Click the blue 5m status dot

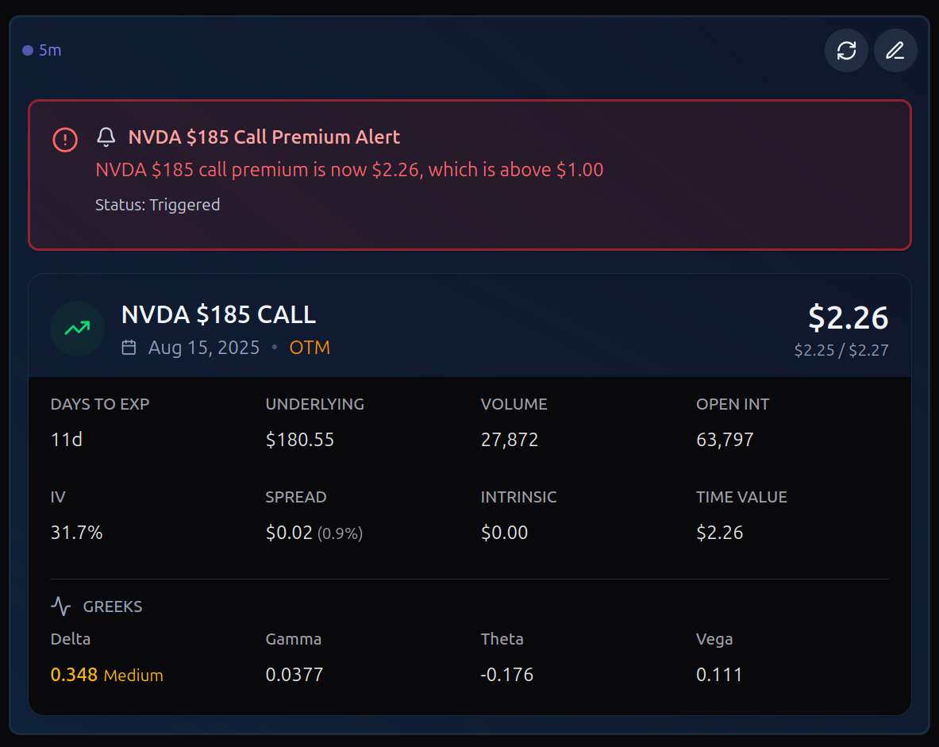point(28,51)
